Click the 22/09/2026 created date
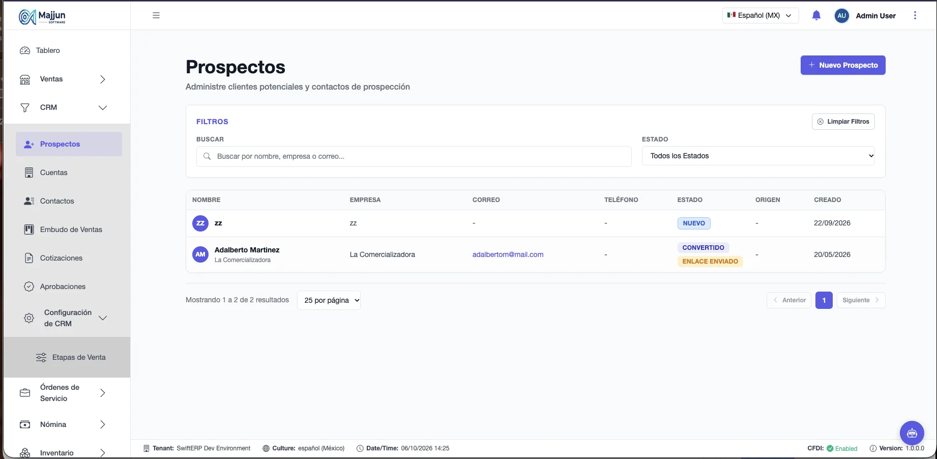 coord(832,223)
